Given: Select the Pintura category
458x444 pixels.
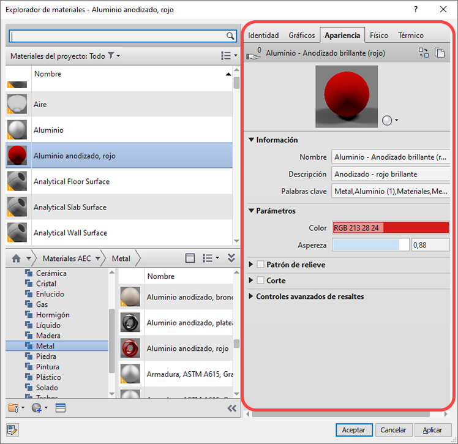Looking at the screenshot, I should 48,367.
